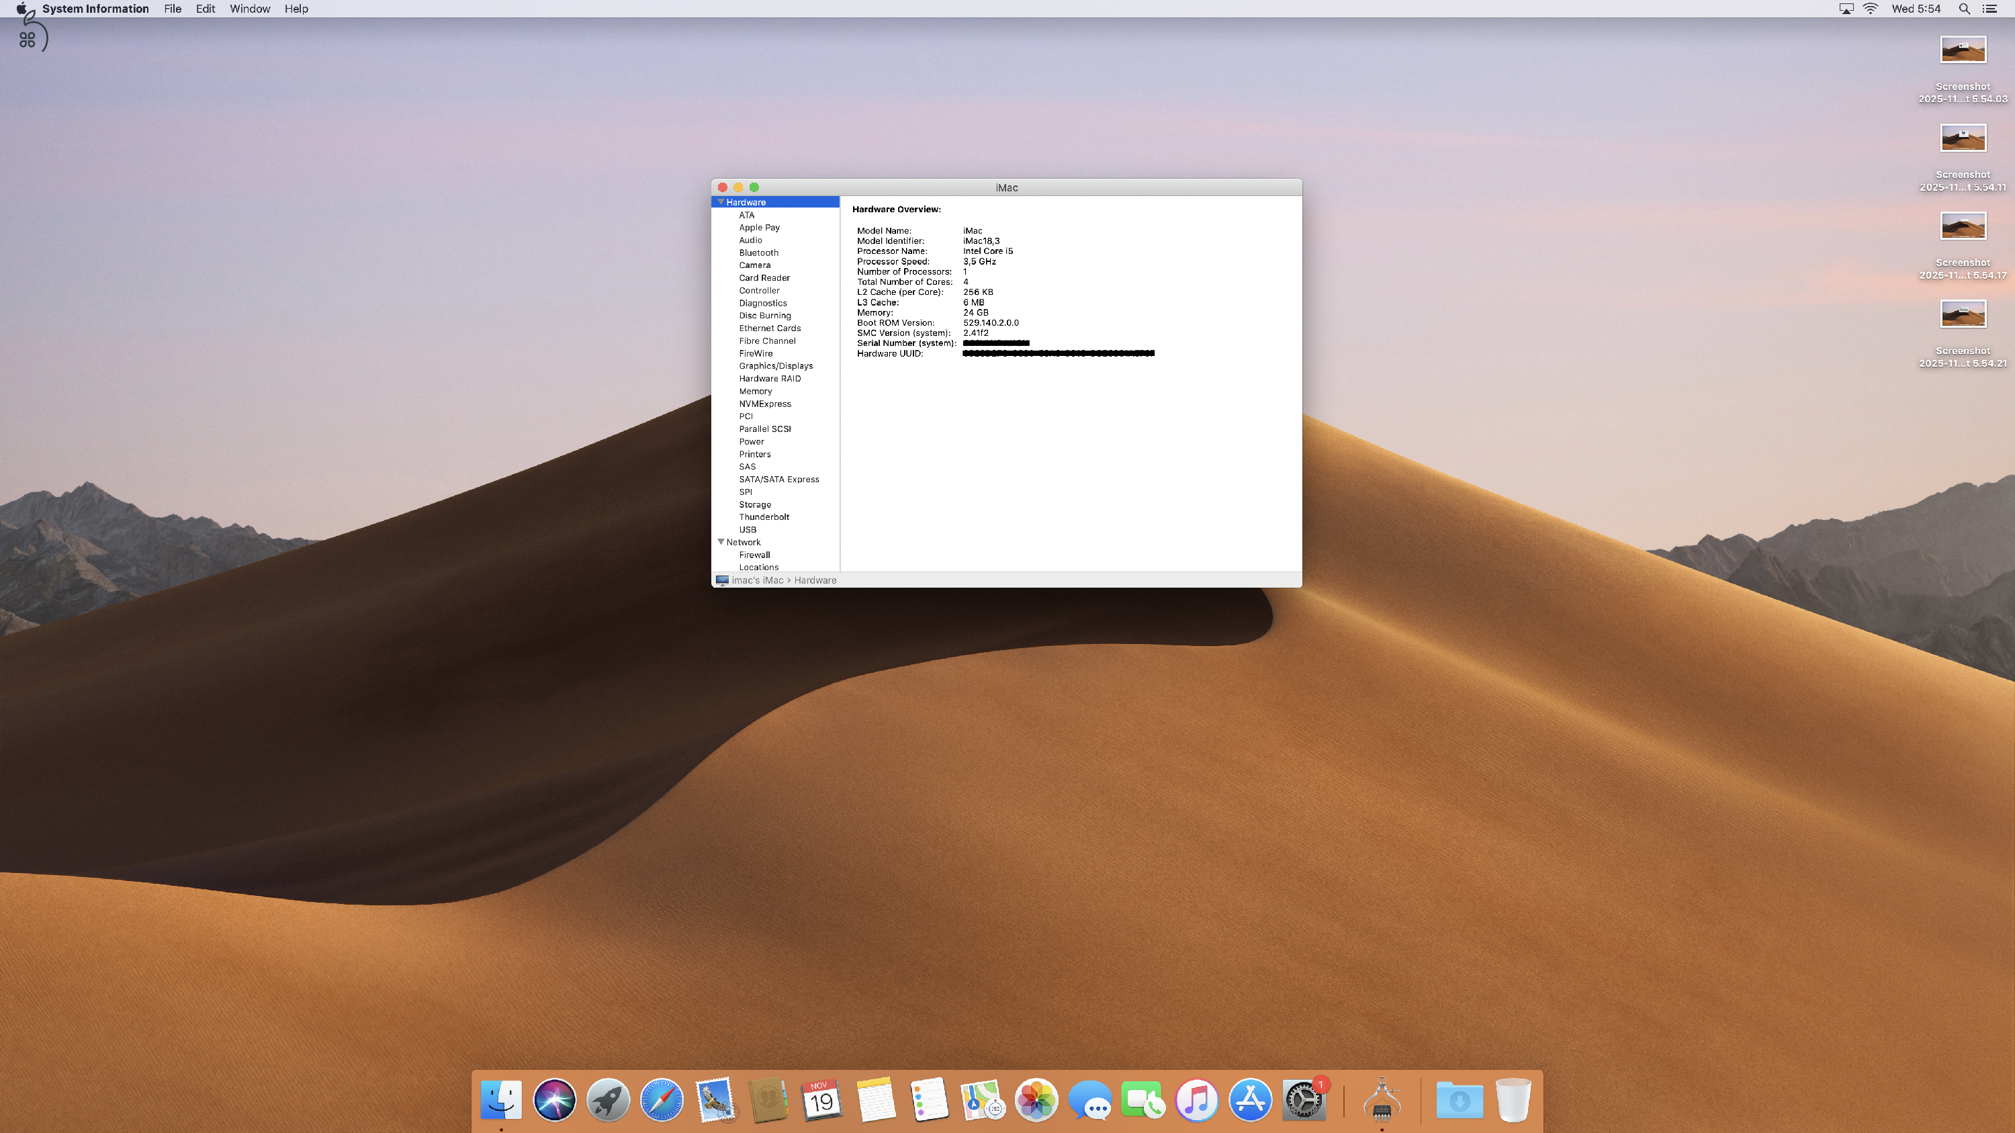Click the Wi-Fi status icon

1871,9
